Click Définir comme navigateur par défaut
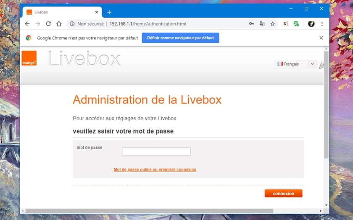353x220 pixels. tap(180, 38)
